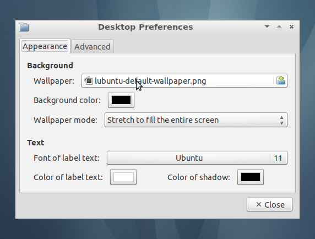The height and width of the screenshot is (239, 315).
Task: Select the Appearance tab
Action: tap(45, 46)
